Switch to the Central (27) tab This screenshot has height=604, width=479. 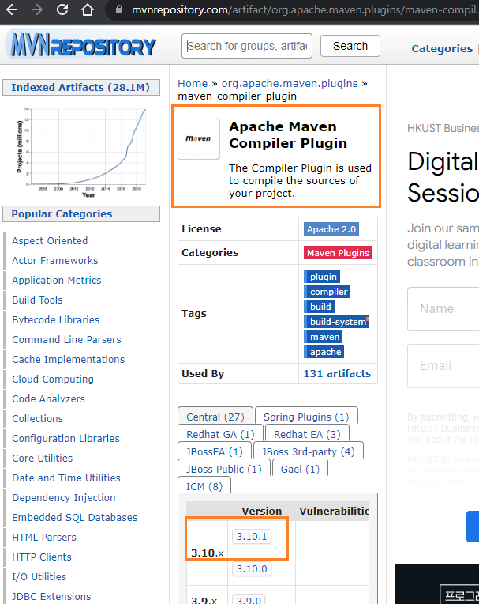coord(215,417)
